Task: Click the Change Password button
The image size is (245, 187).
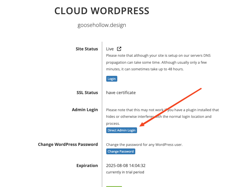Action: pos(121,151)
